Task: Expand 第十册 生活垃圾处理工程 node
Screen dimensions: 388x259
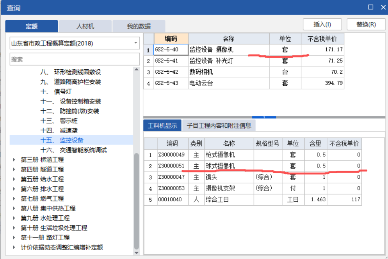Action: pyautogui.click(x=14, y=227)
